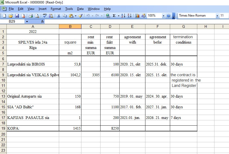Click the Format Painter brush icon
The height and width of the screenshot is (154, 229).
click(x=80, y=16)
